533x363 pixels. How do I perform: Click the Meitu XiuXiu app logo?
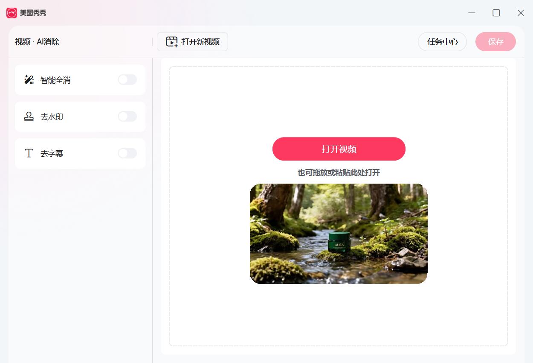(x=12, y=13)
